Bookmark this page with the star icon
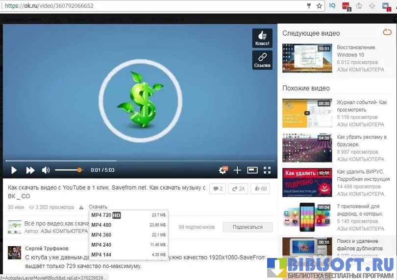Viewport: 397px width, 280px height. [320, 6]
